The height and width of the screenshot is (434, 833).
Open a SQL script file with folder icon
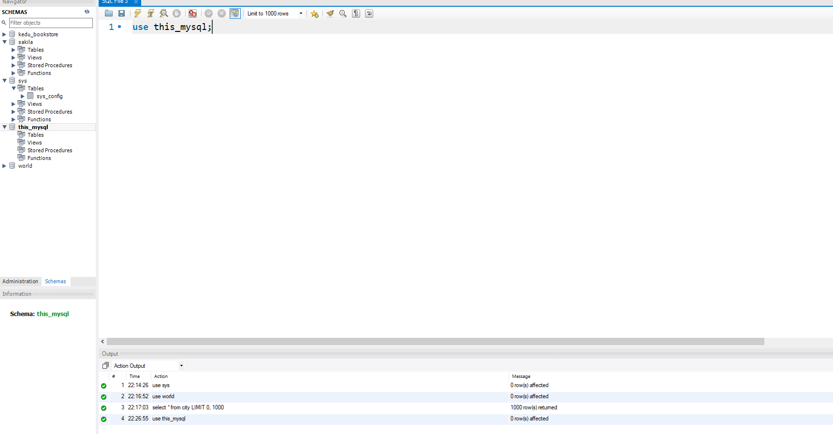[109, 14]
